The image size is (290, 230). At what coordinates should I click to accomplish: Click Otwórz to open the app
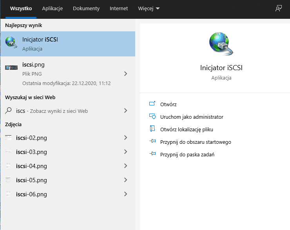[x=168, y=104]
